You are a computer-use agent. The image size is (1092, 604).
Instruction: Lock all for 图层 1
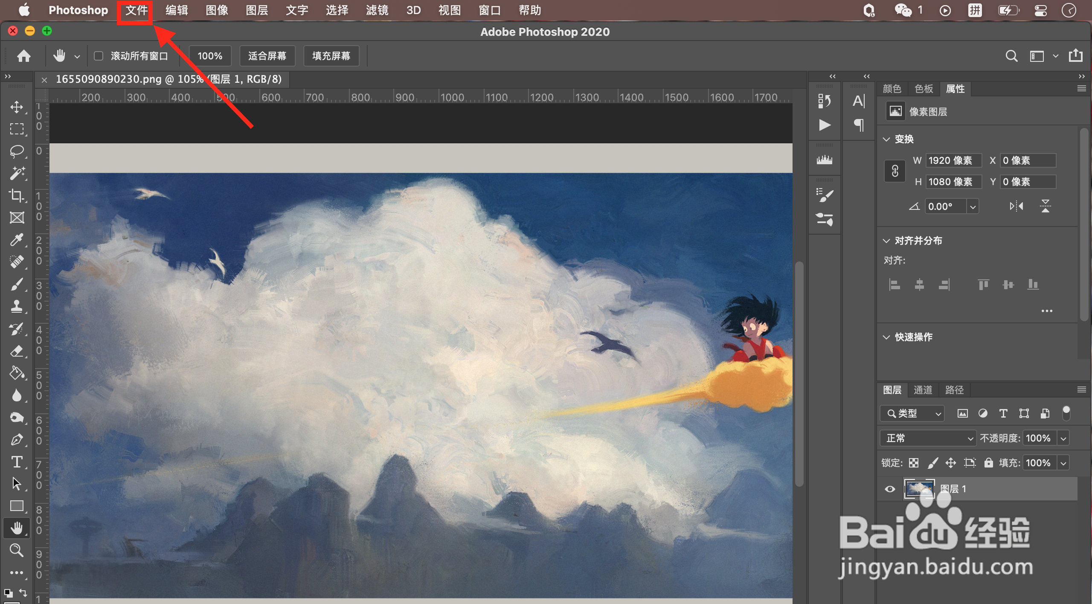[x=988, y=463]
